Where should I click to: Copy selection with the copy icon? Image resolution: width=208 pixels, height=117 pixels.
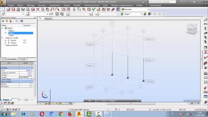pos(43,9)
